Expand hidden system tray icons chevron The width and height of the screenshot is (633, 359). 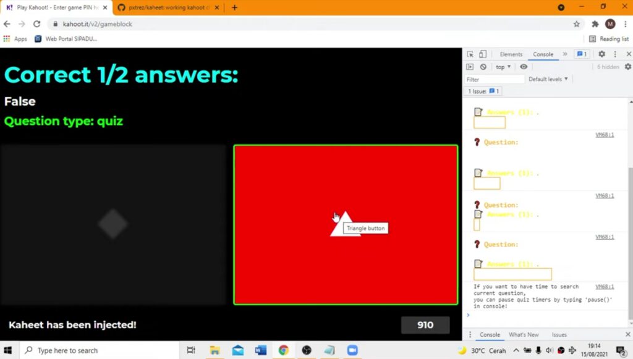pyautogui.click(x=516, y=350)
